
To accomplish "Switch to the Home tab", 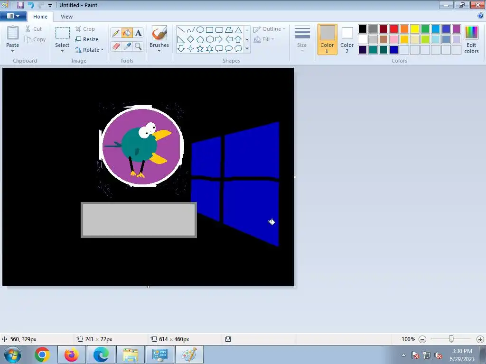I will (40, 17).
